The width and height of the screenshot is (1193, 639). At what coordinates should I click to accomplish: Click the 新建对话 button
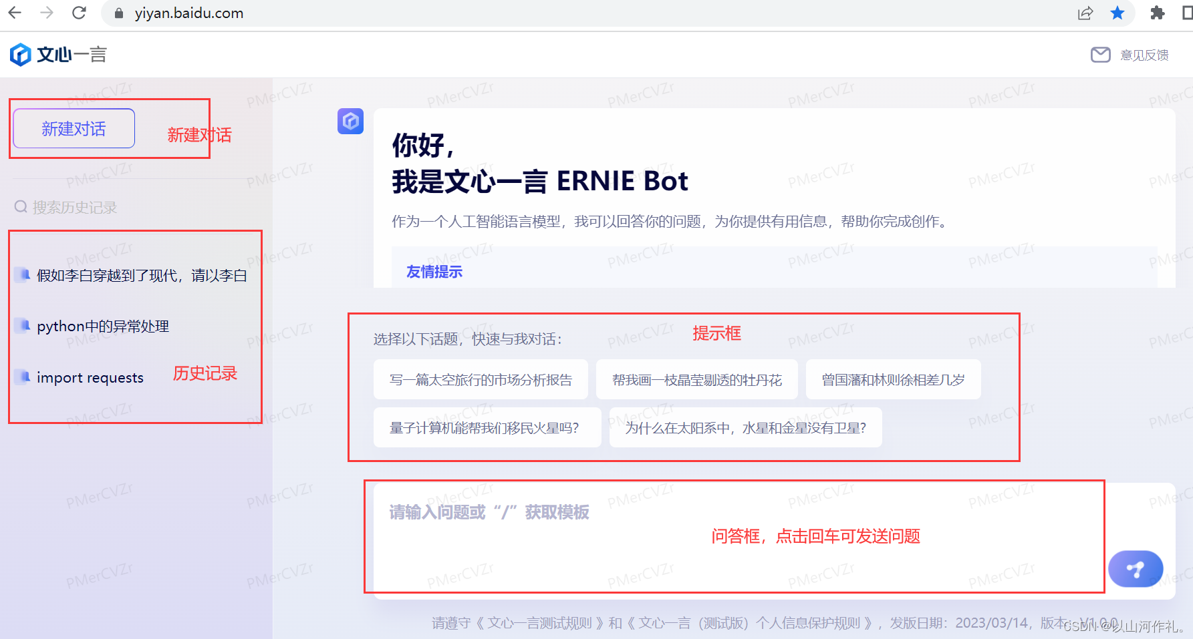tap(74, 128)
